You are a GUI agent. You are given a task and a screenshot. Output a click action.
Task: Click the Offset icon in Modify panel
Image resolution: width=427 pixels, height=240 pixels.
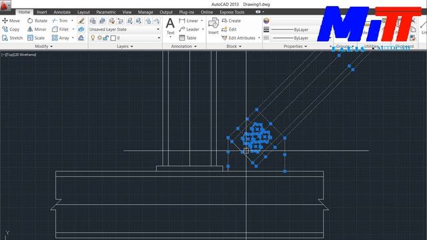tap(81, 38)
